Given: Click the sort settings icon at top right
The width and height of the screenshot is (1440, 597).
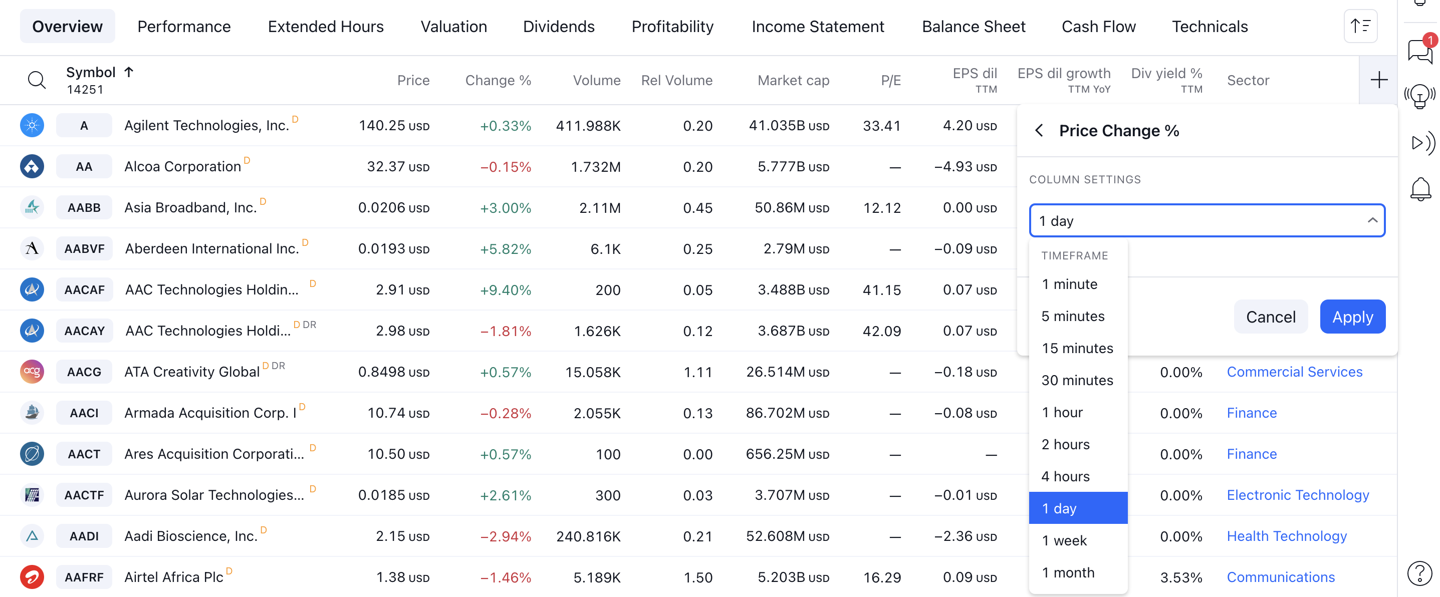Looking at the screenshot, I should point(1360,26).
